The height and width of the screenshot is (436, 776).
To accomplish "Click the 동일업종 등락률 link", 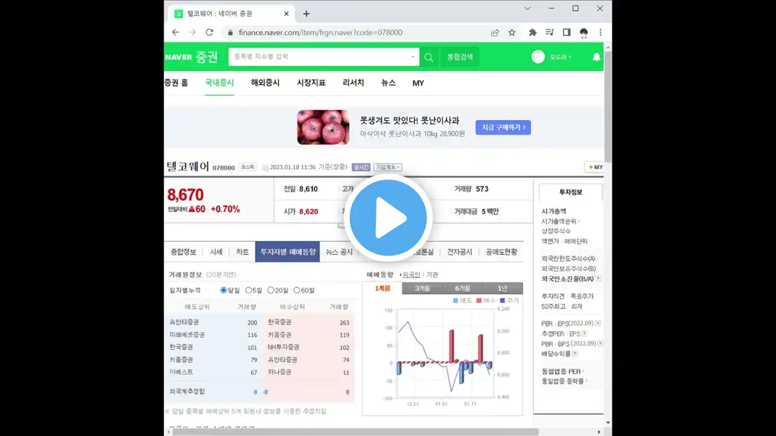I will [x=563, y=381].
